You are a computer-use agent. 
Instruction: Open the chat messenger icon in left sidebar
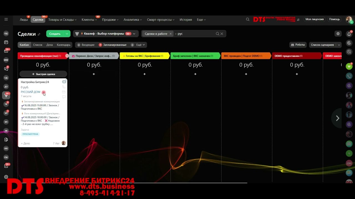(6, 69)
